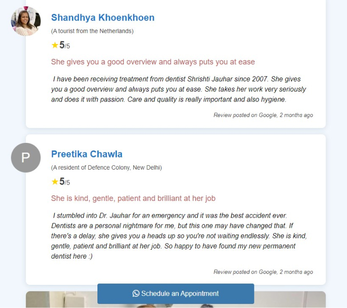
Task: Click the gold star in Preetika's rating
Action: pyautogui.click(x=55, y=182)
